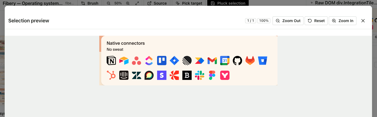Screen dimensions: 377x117
Task: Click the Native connectors heading
Action: tap(126, 43)
